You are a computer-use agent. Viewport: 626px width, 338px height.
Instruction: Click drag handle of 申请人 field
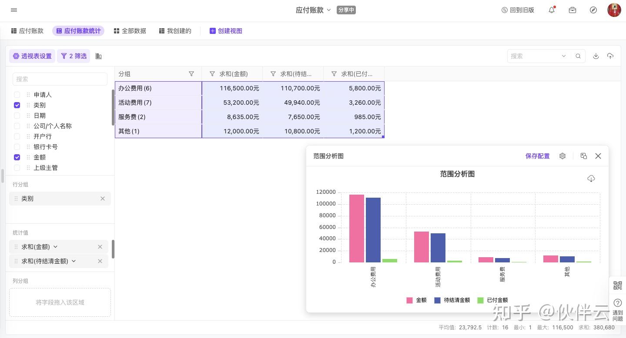(x=28, y=95)
